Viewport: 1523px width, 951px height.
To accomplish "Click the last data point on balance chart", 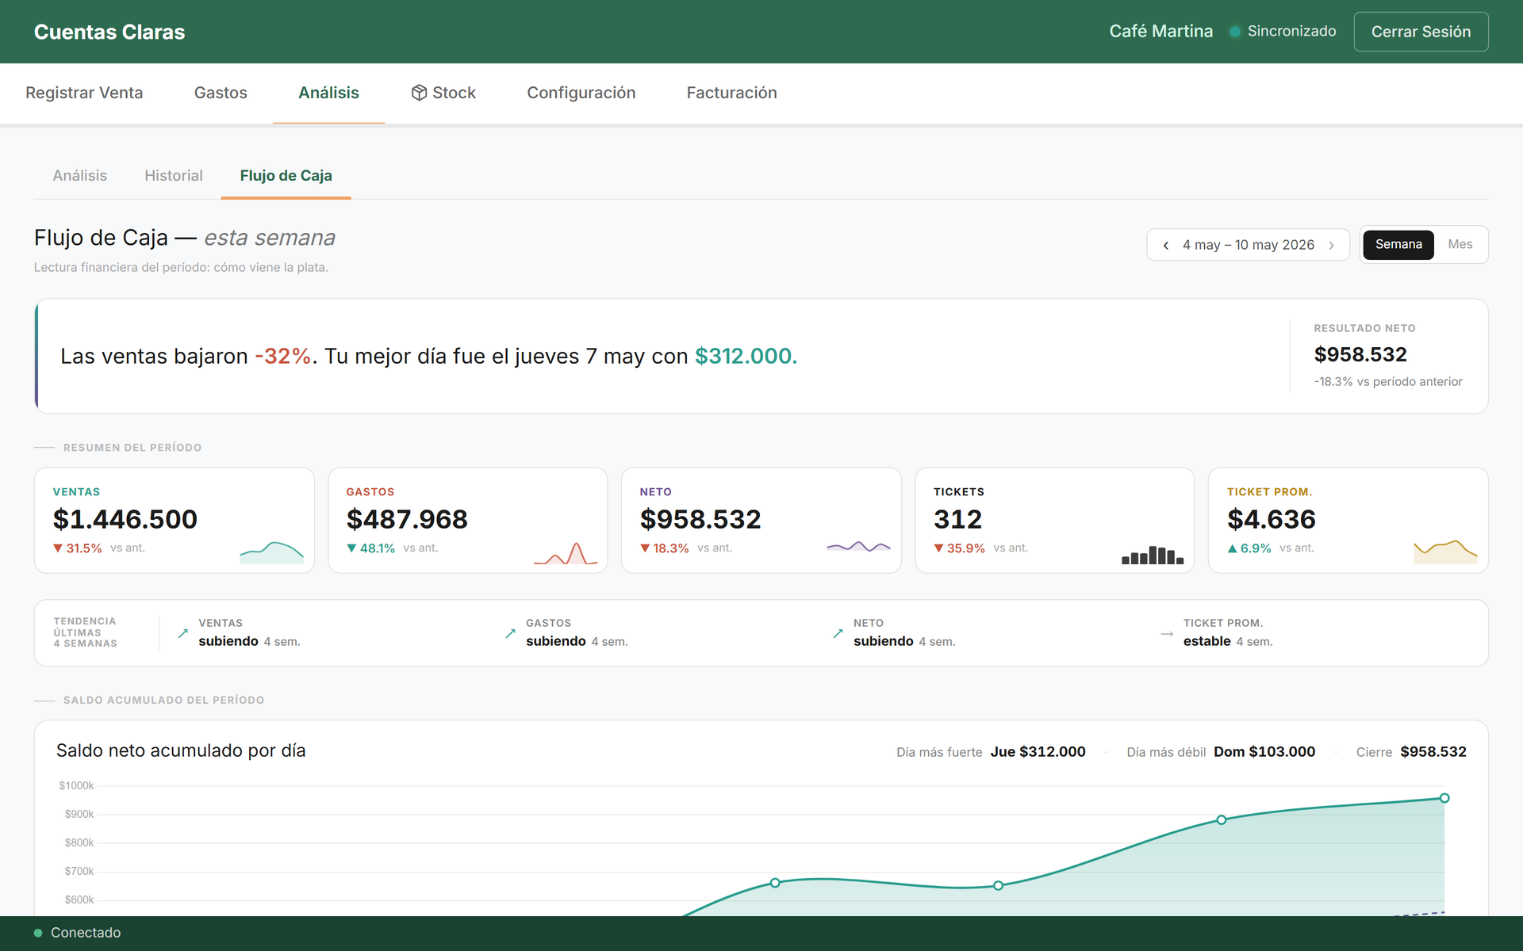I will (x=1444, y=798).
